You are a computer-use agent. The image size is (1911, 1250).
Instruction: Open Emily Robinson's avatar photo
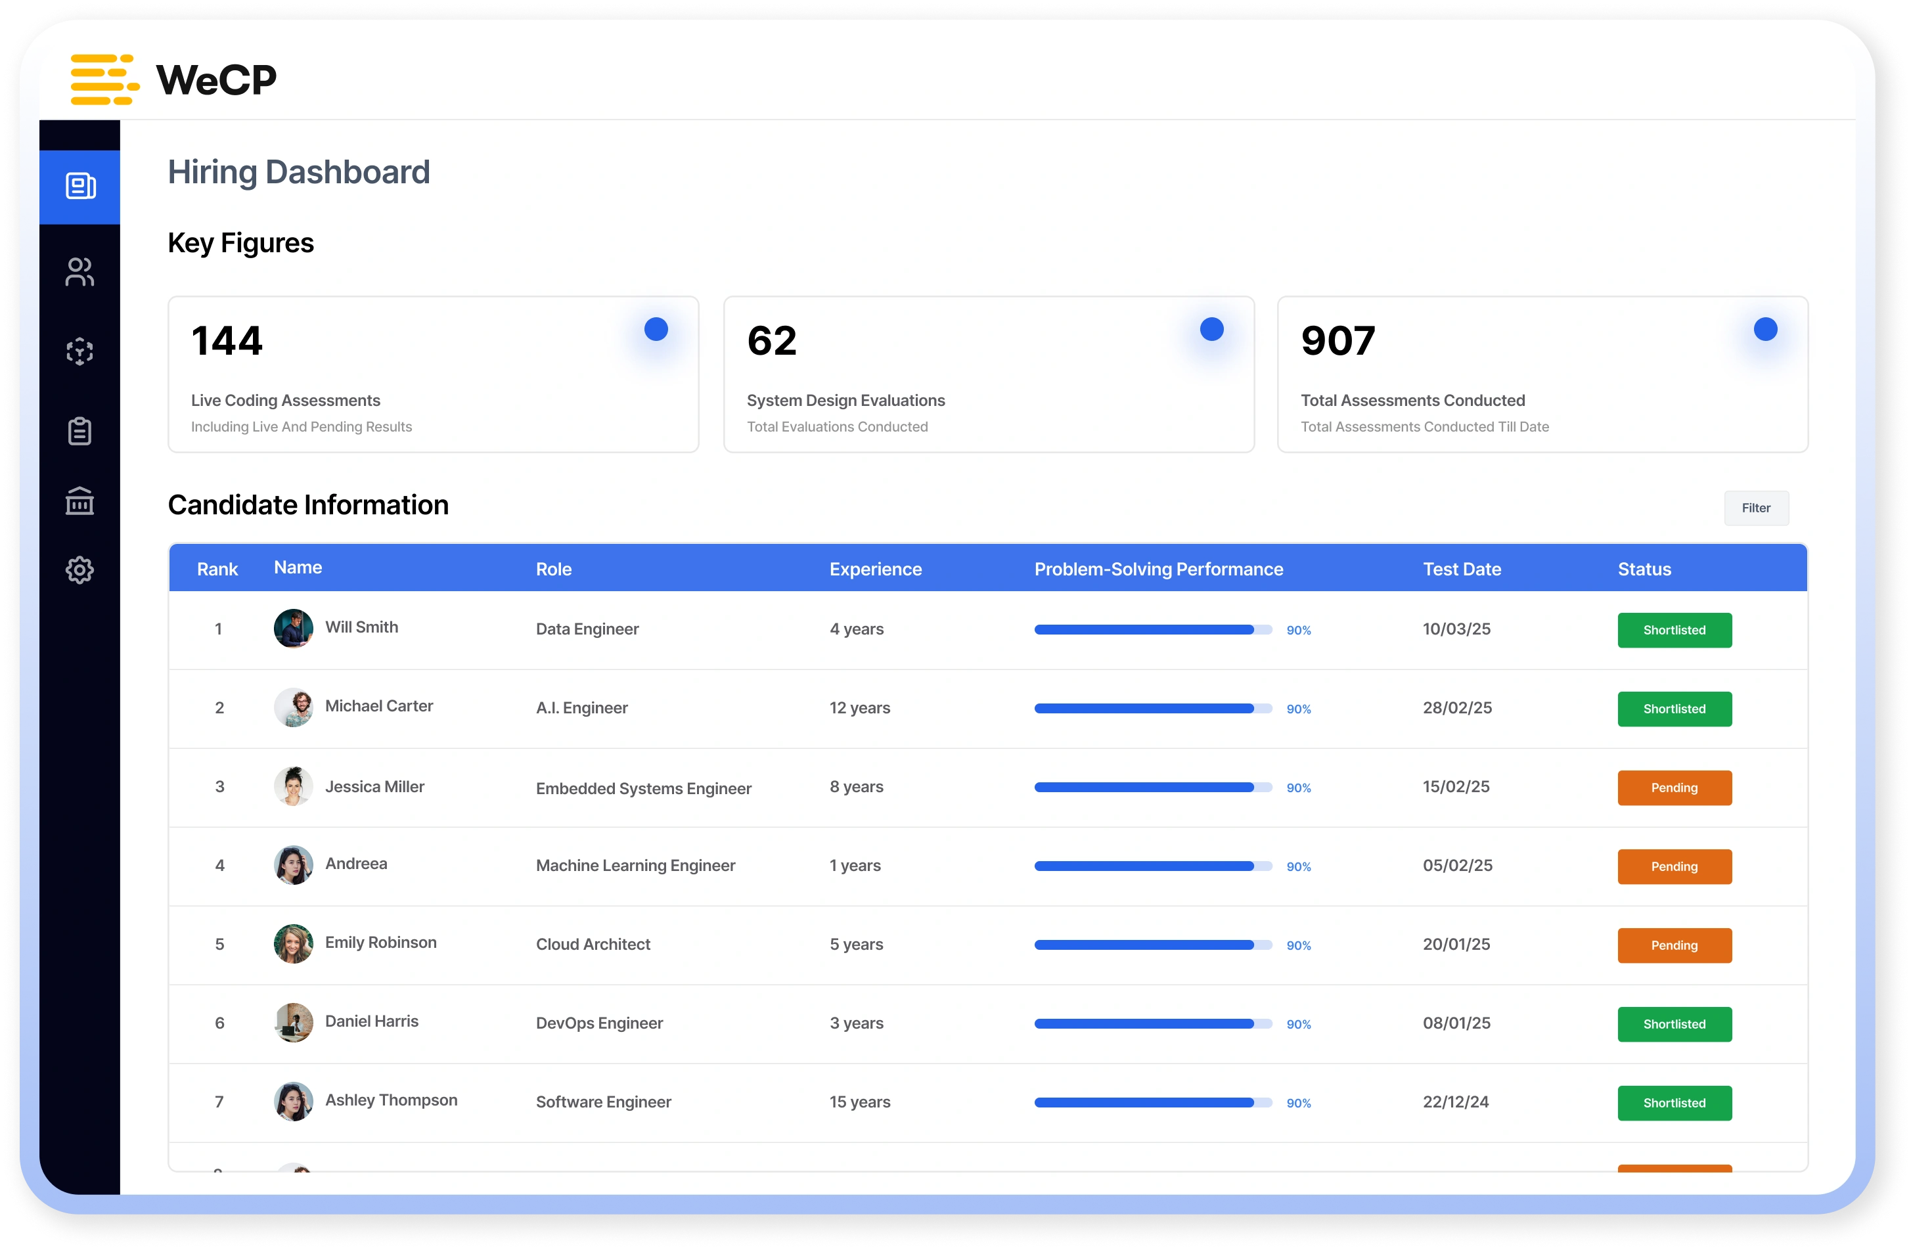(x=294, y=943)
